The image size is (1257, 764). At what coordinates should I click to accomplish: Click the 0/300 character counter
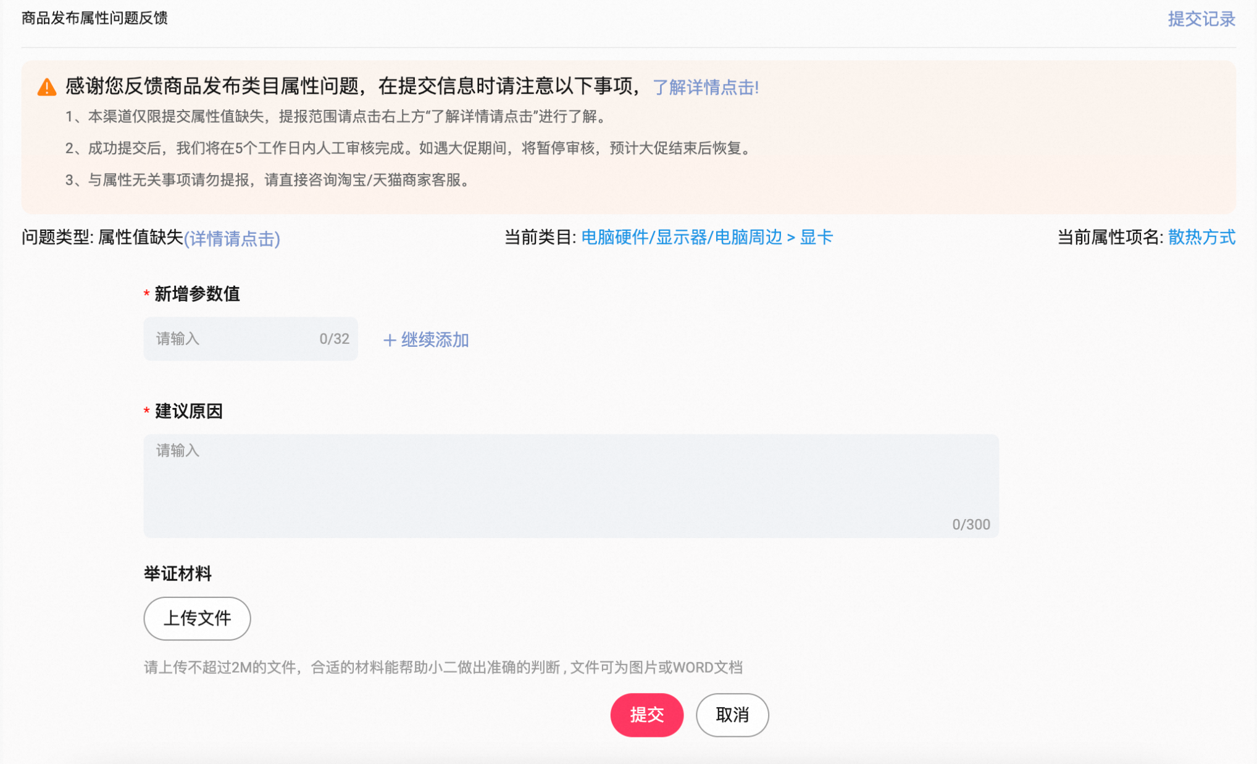click(971, 524)
